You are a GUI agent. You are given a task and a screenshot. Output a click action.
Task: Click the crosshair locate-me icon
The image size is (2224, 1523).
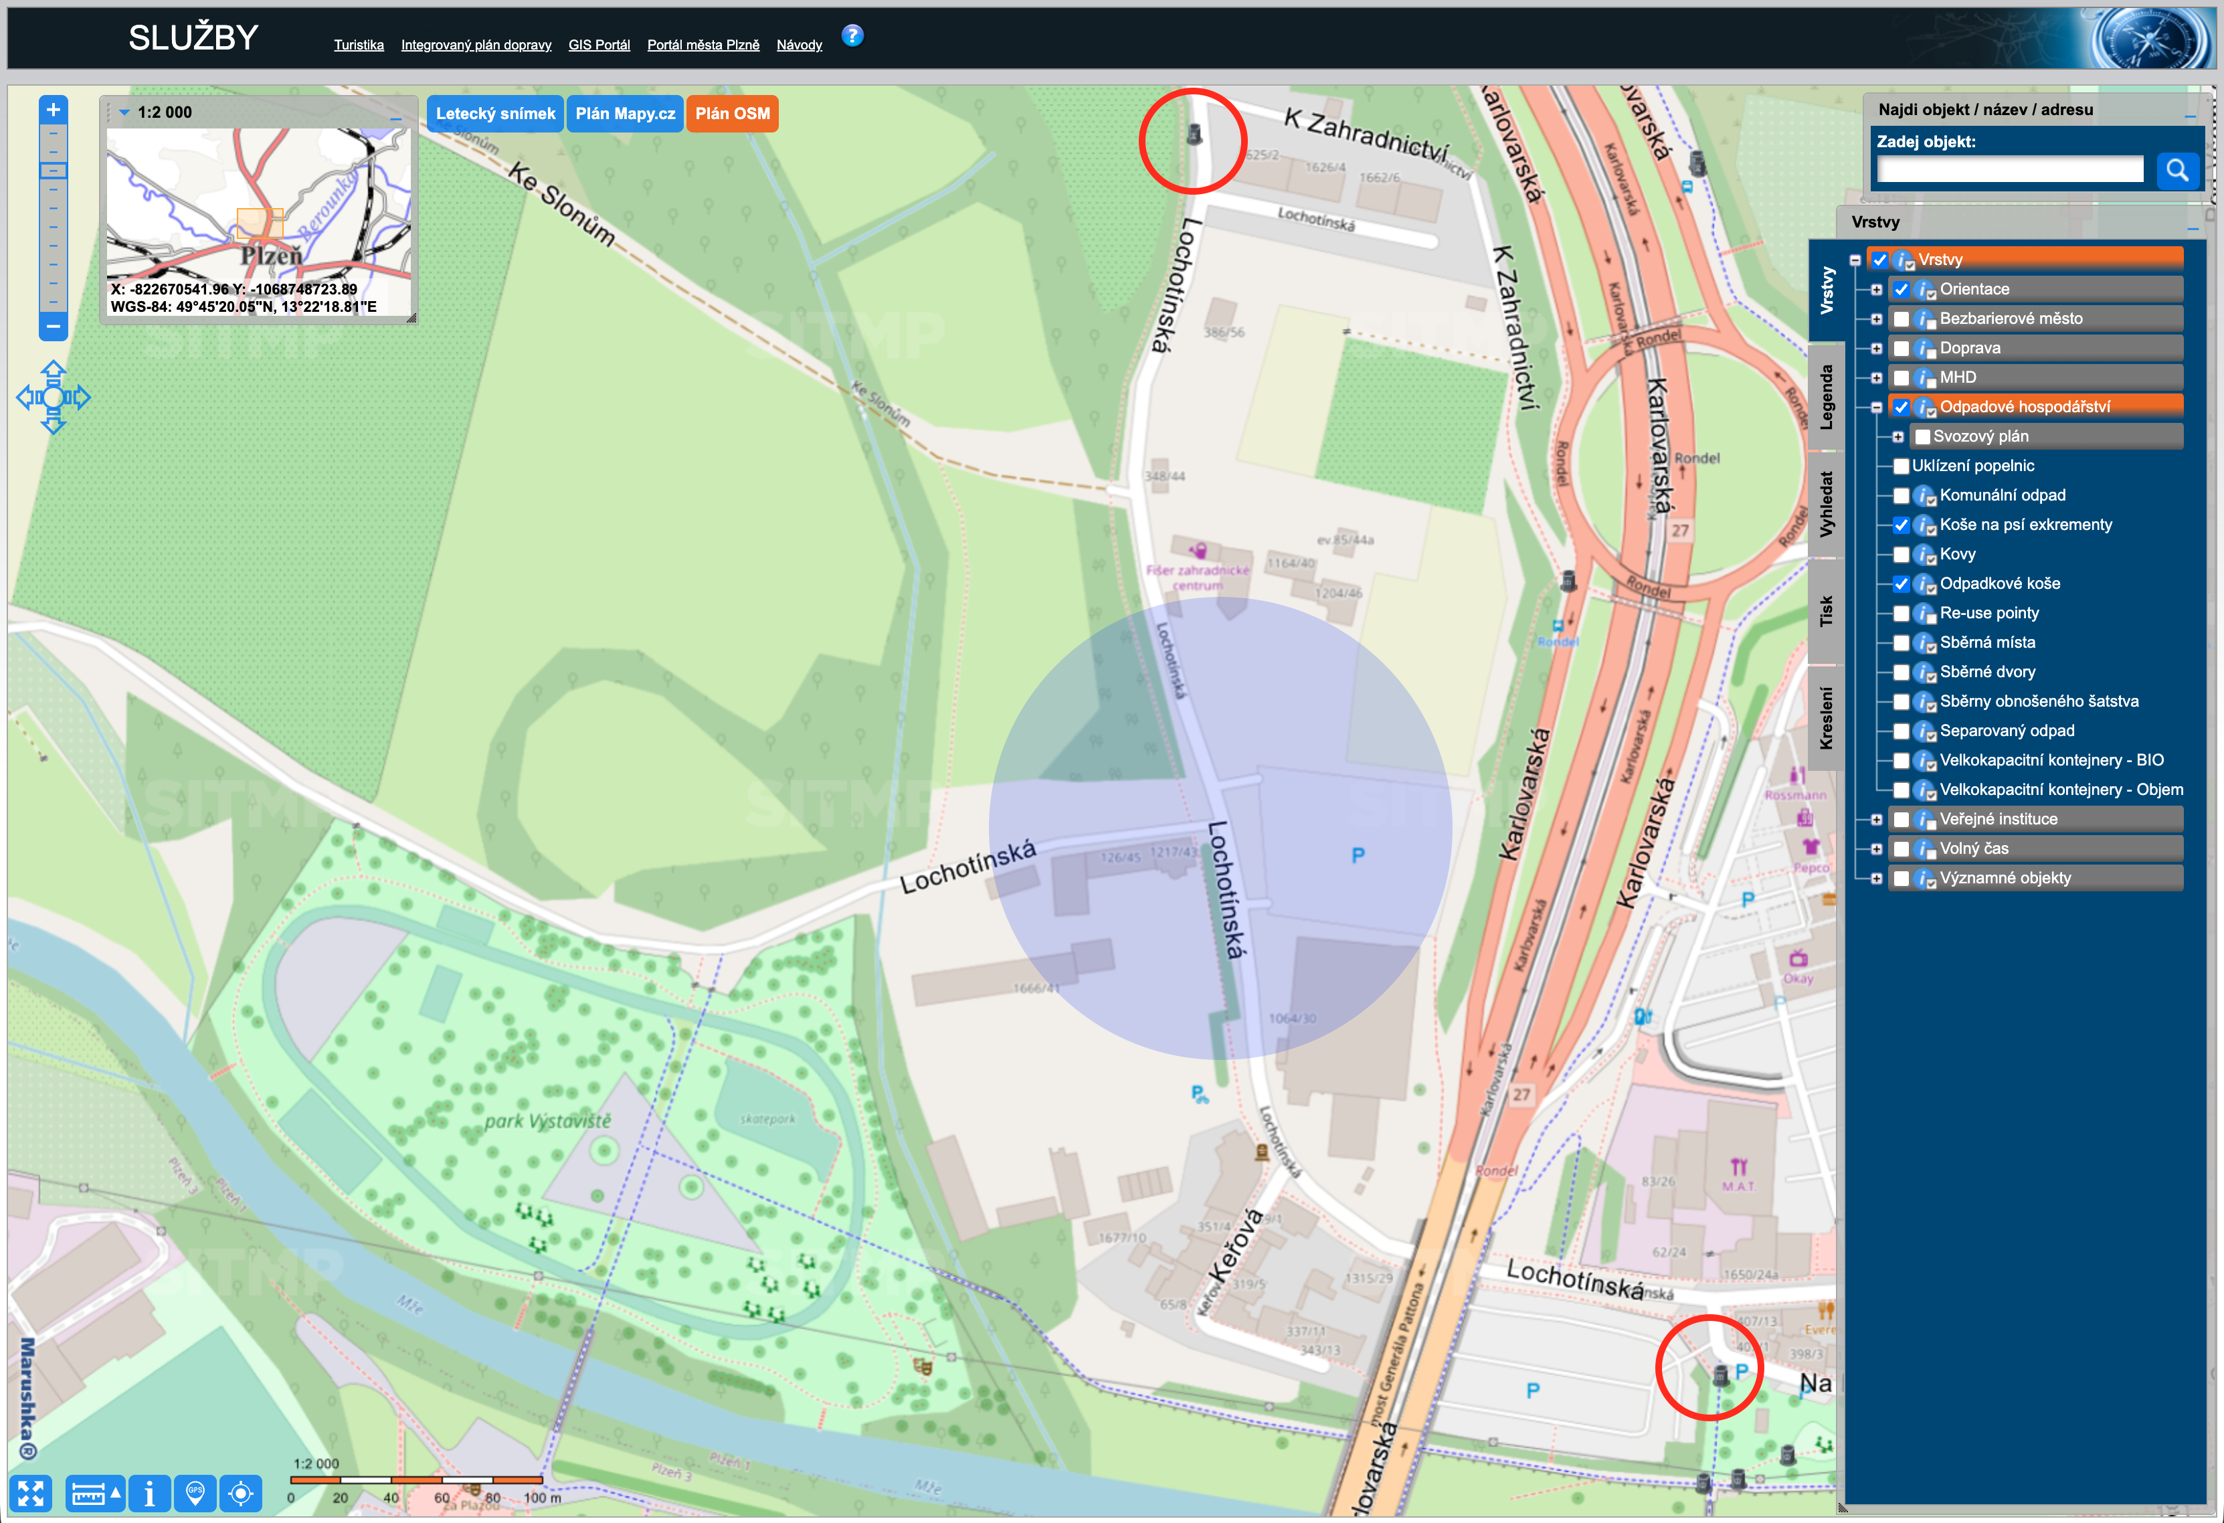241,1494
